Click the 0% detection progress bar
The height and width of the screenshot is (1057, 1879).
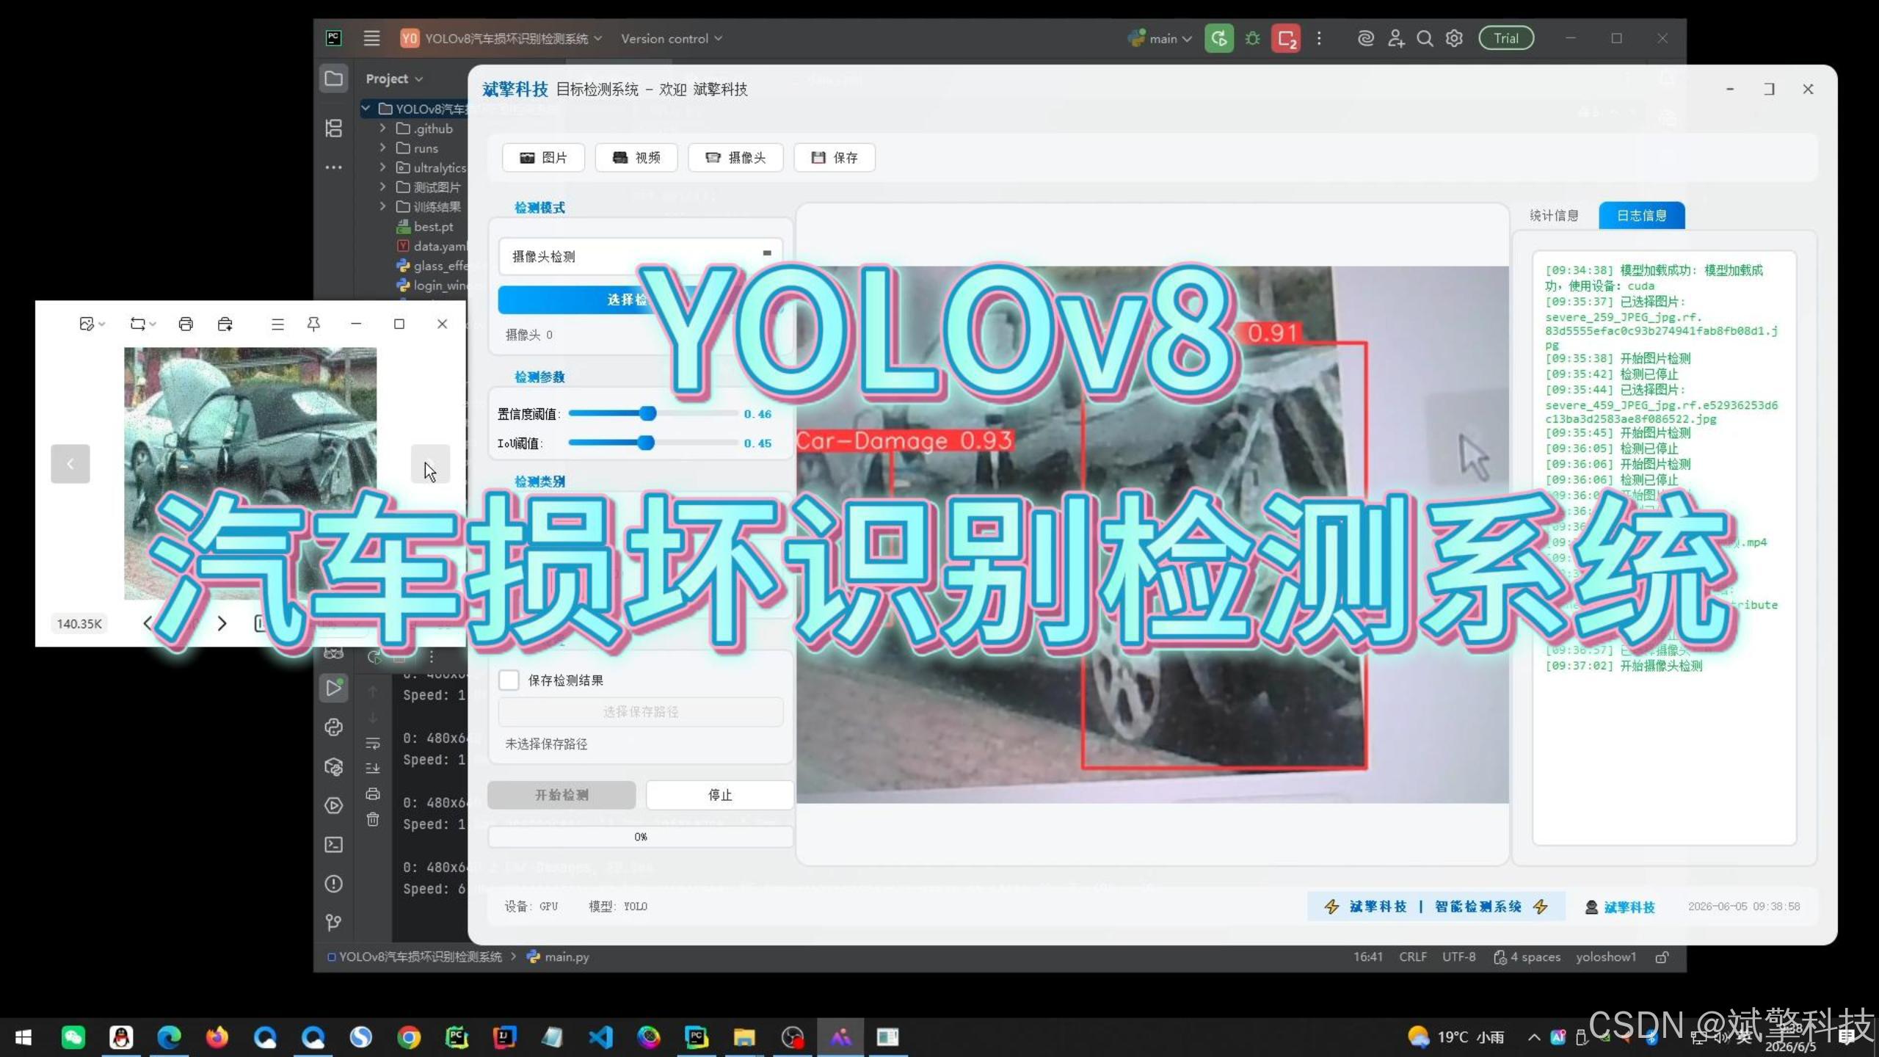[x=640, y=837]
